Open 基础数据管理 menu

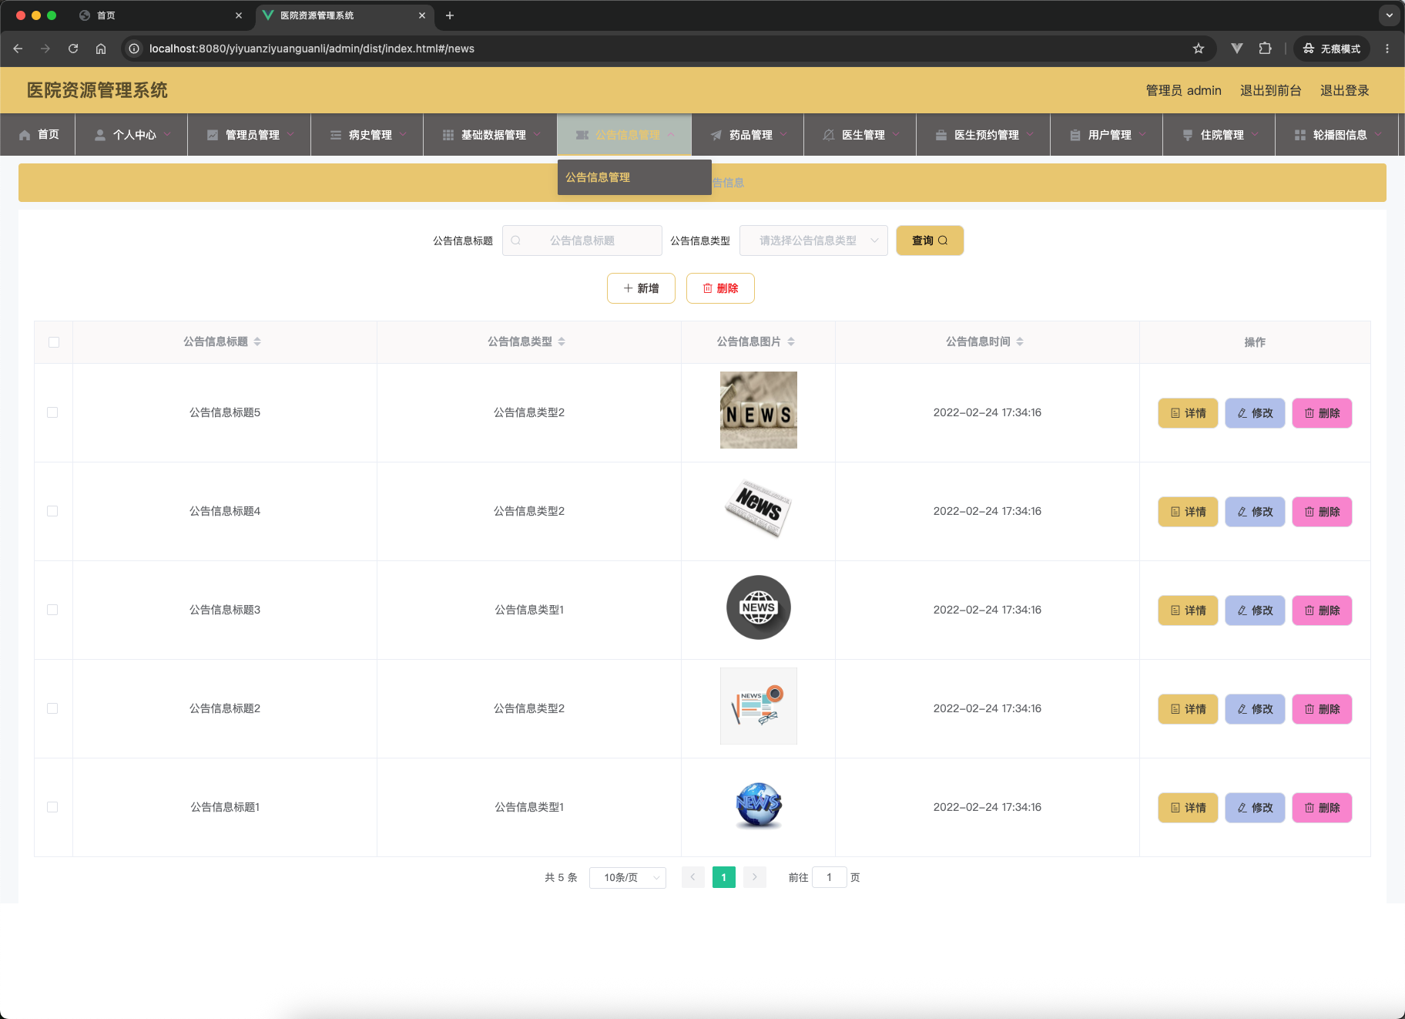pos(491,135)
